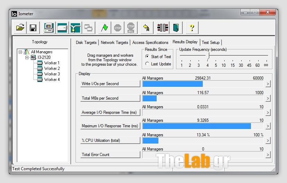Screen dimensions: 287x183
Task: Expand Maximum I/O Response Time details arrow
Action: pos(268,126)
